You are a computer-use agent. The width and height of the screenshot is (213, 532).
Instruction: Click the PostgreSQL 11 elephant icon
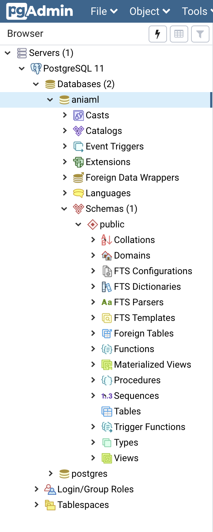[36, 68]
